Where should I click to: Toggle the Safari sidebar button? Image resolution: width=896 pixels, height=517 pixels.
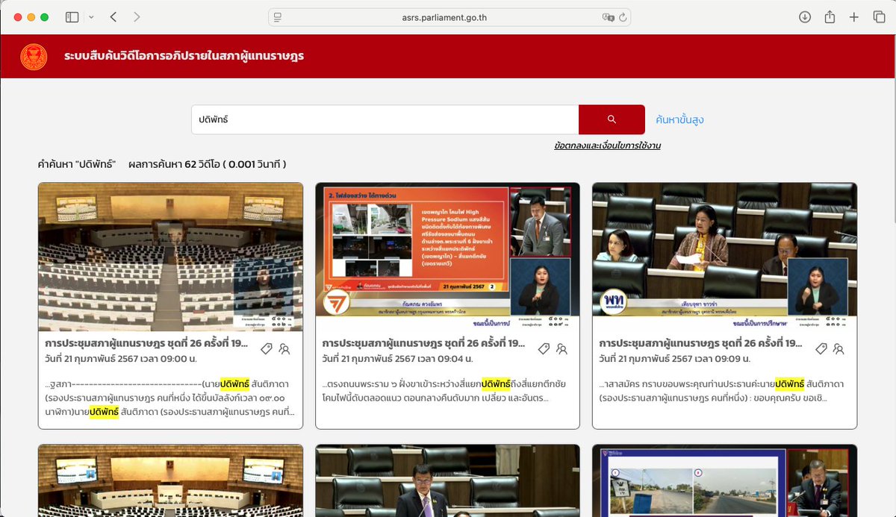(x=72, y=17)
